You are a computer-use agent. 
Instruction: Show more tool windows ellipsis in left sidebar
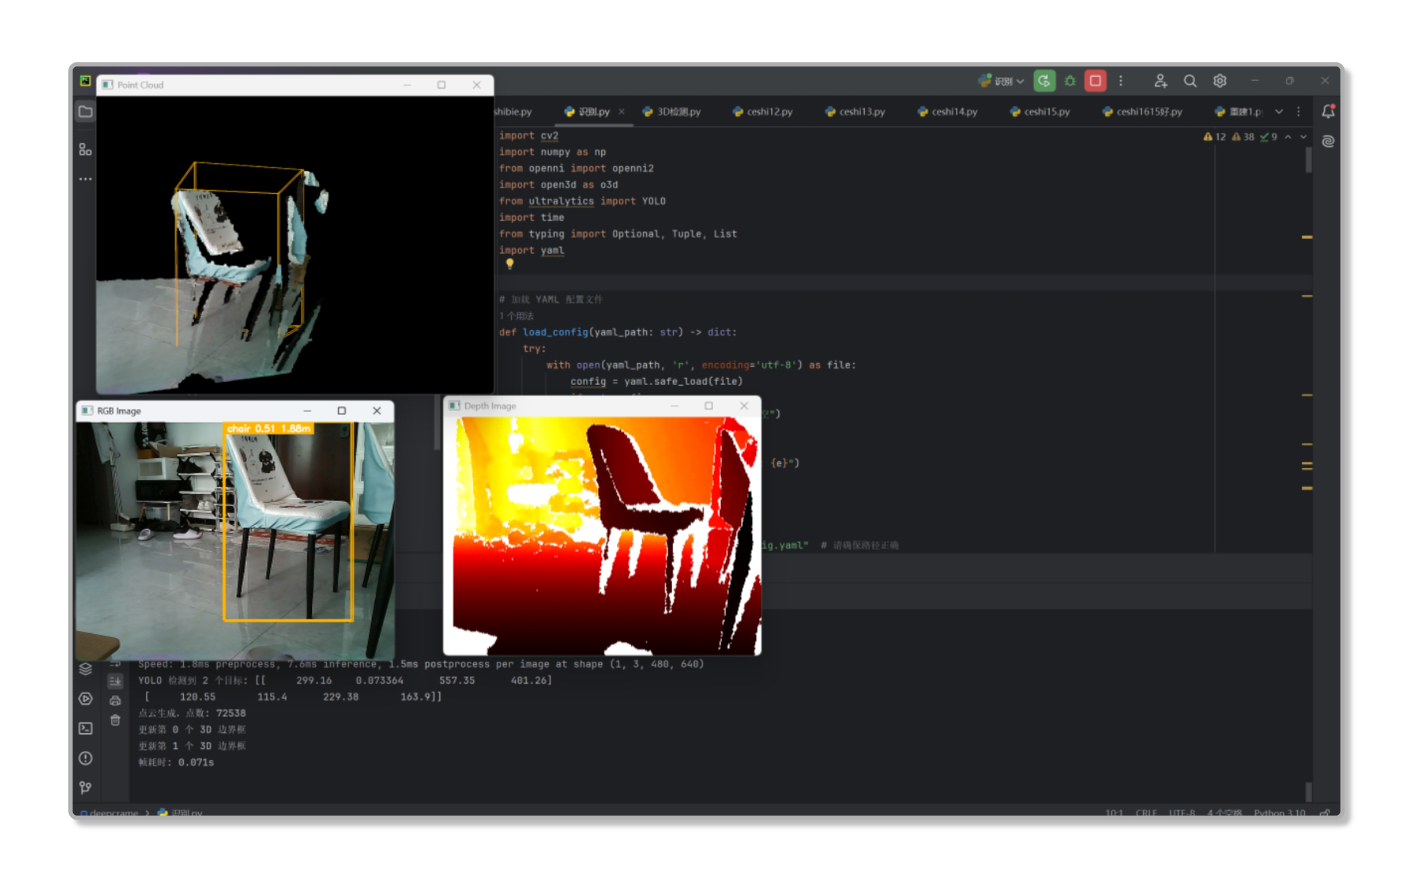click(x=86, y=179)
